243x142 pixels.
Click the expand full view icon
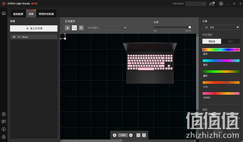[x=144, y=135]
